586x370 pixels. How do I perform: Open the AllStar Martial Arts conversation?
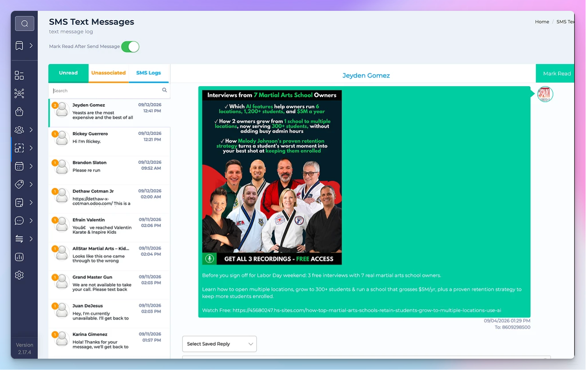coord(109,256)
